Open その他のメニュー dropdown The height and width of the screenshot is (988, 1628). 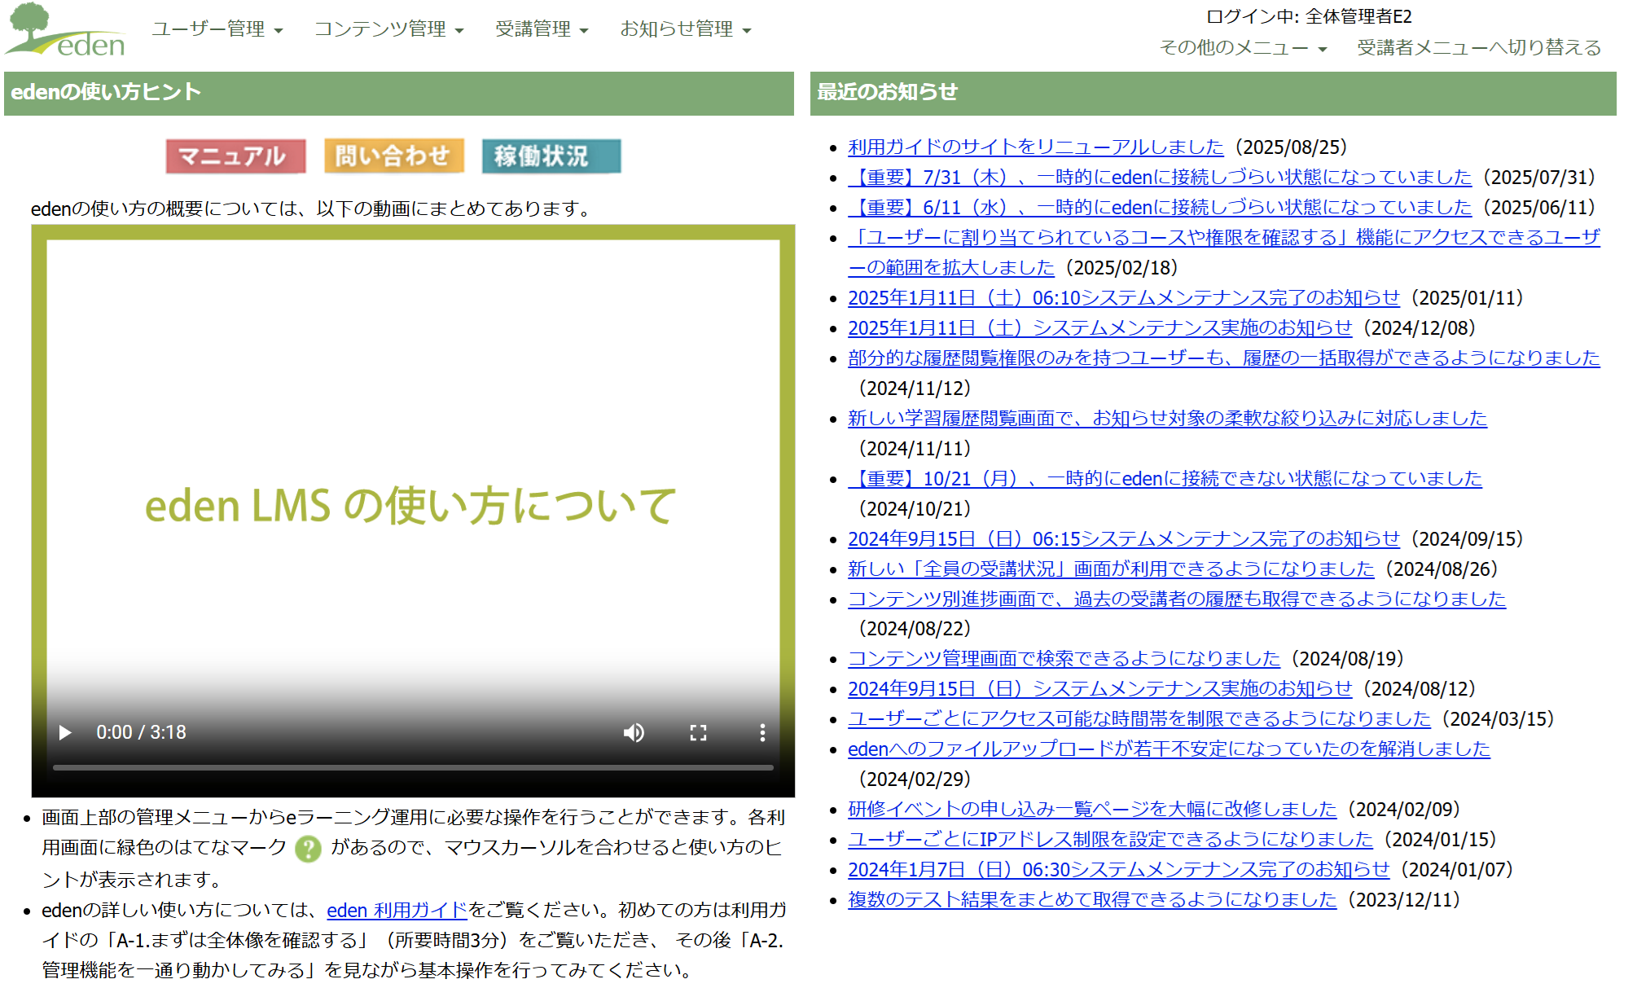1244,48
